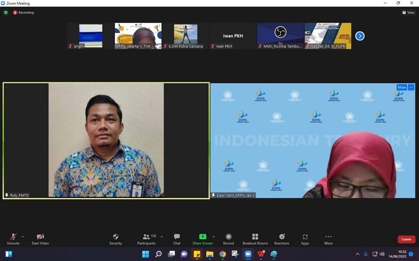Mute Dewi Yanti using Mute button

coord(401,87)
